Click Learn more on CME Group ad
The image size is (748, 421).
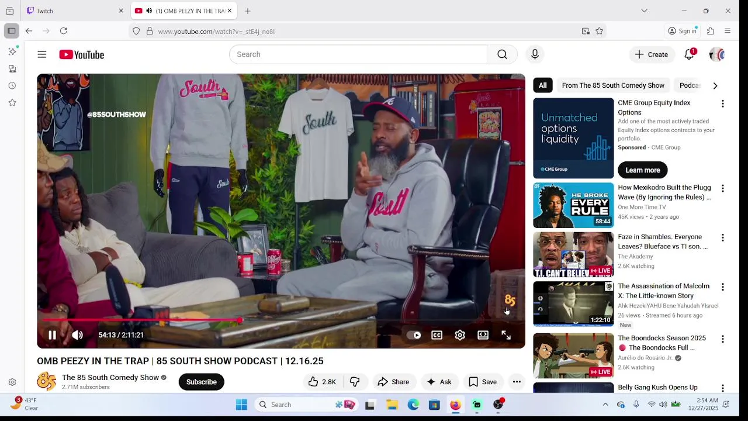click(643, 170)
